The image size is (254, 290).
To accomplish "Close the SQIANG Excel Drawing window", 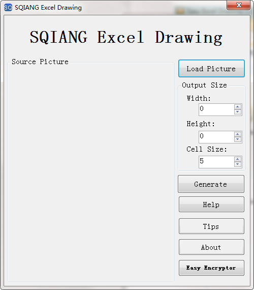I will point(238,5).
